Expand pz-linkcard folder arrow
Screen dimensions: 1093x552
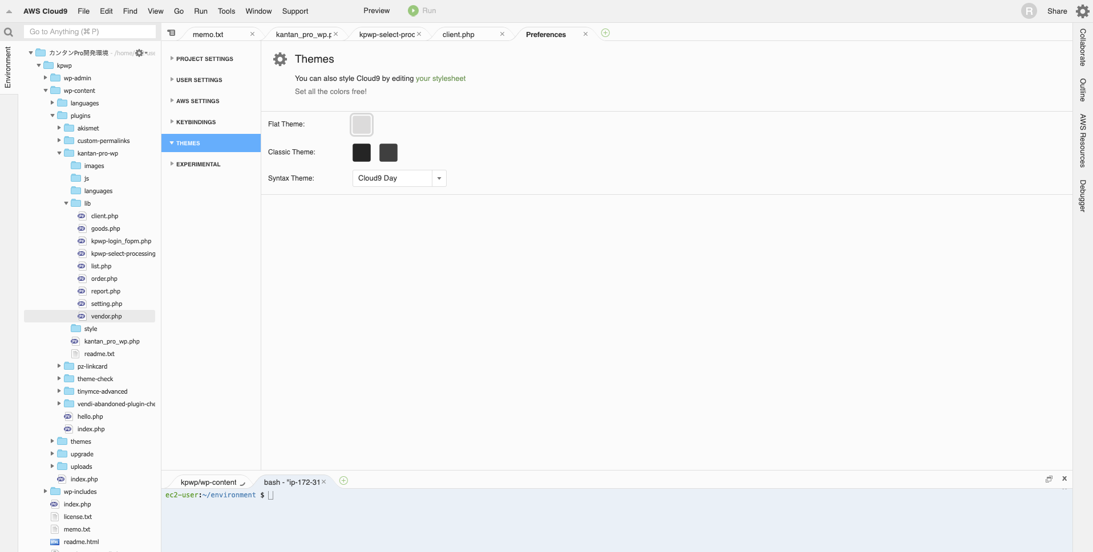(59, 366)
